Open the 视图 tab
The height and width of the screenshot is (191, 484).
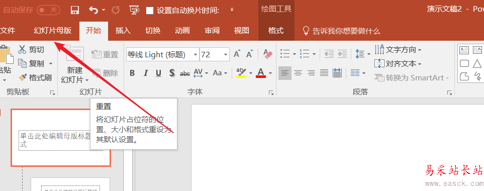[x=241, y=31]
